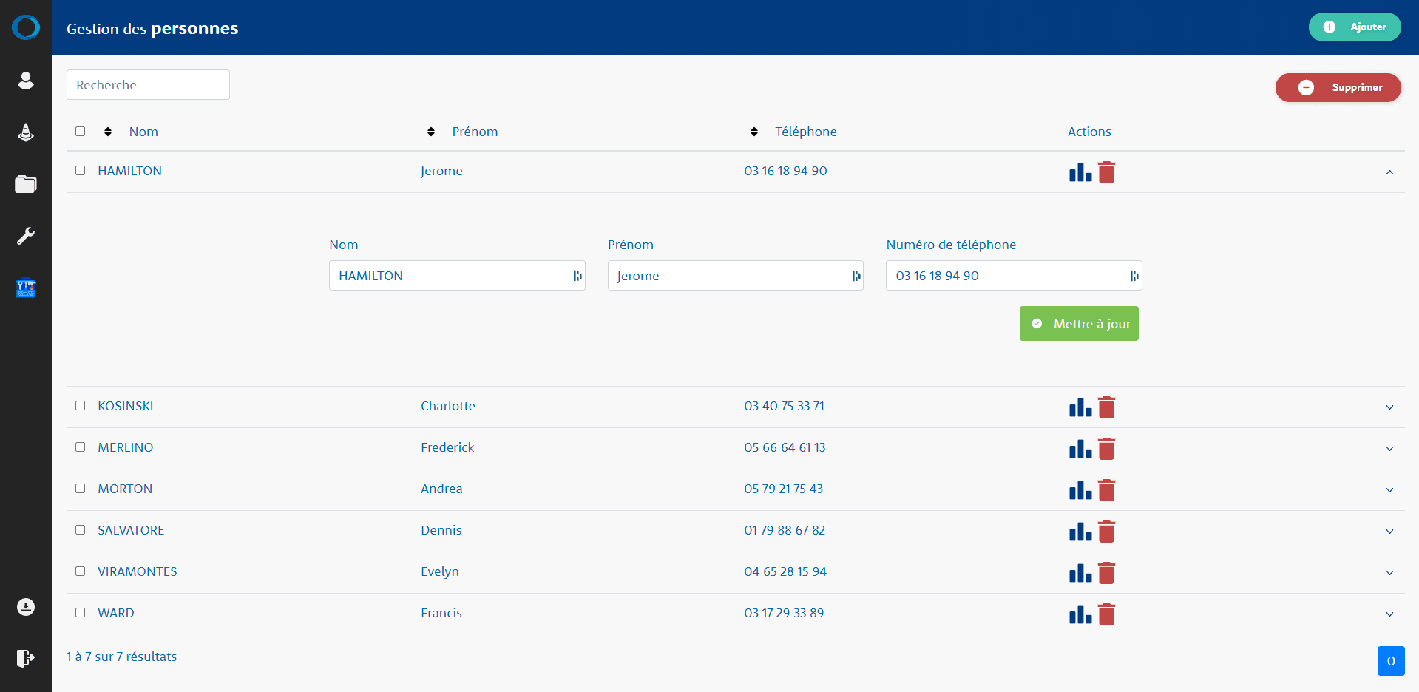Expand the KOSINSKI row details
The width and height of the screenshot is (1419, 692).
coord(1389,407)
